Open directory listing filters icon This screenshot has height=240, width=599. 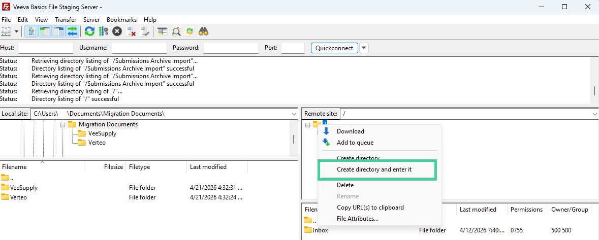163,31
